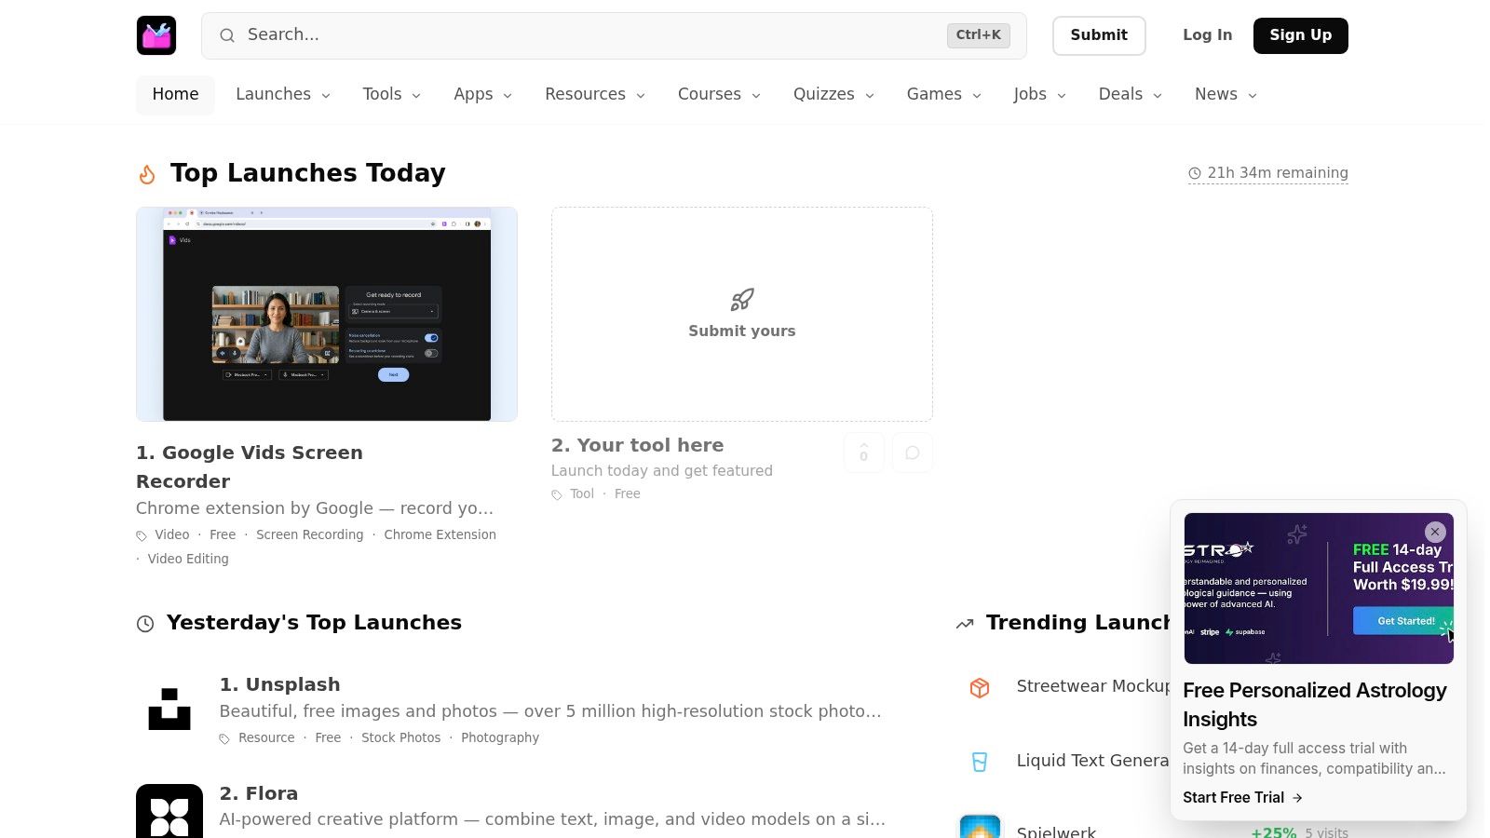The height and width of the screenshot is (838, 1490).
Task: Expand the Tools dropdown
Action: click(x=392, y=95)
